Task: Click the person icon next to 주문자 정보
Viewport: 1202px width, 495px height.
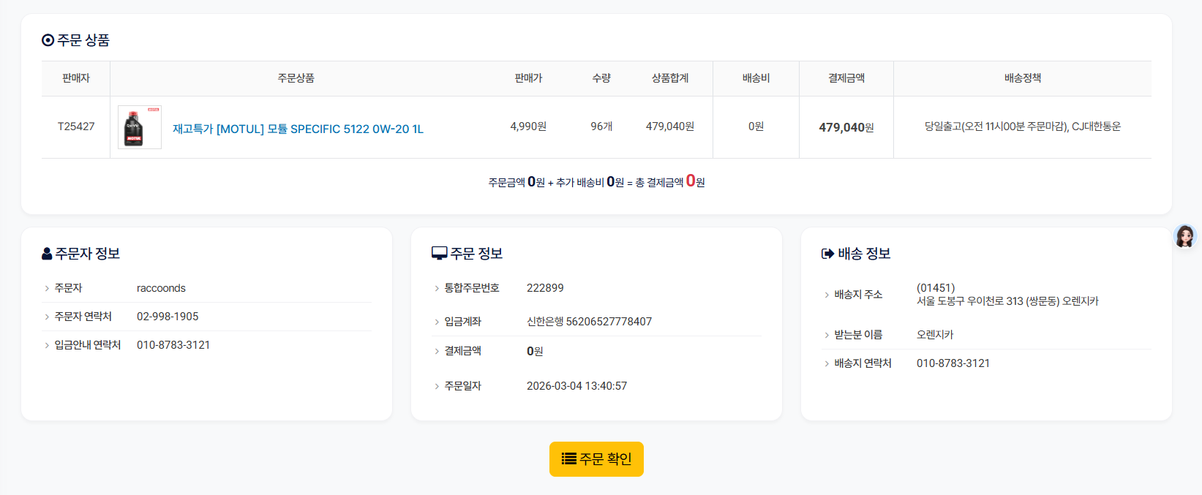Action: (x=47, y=254)
